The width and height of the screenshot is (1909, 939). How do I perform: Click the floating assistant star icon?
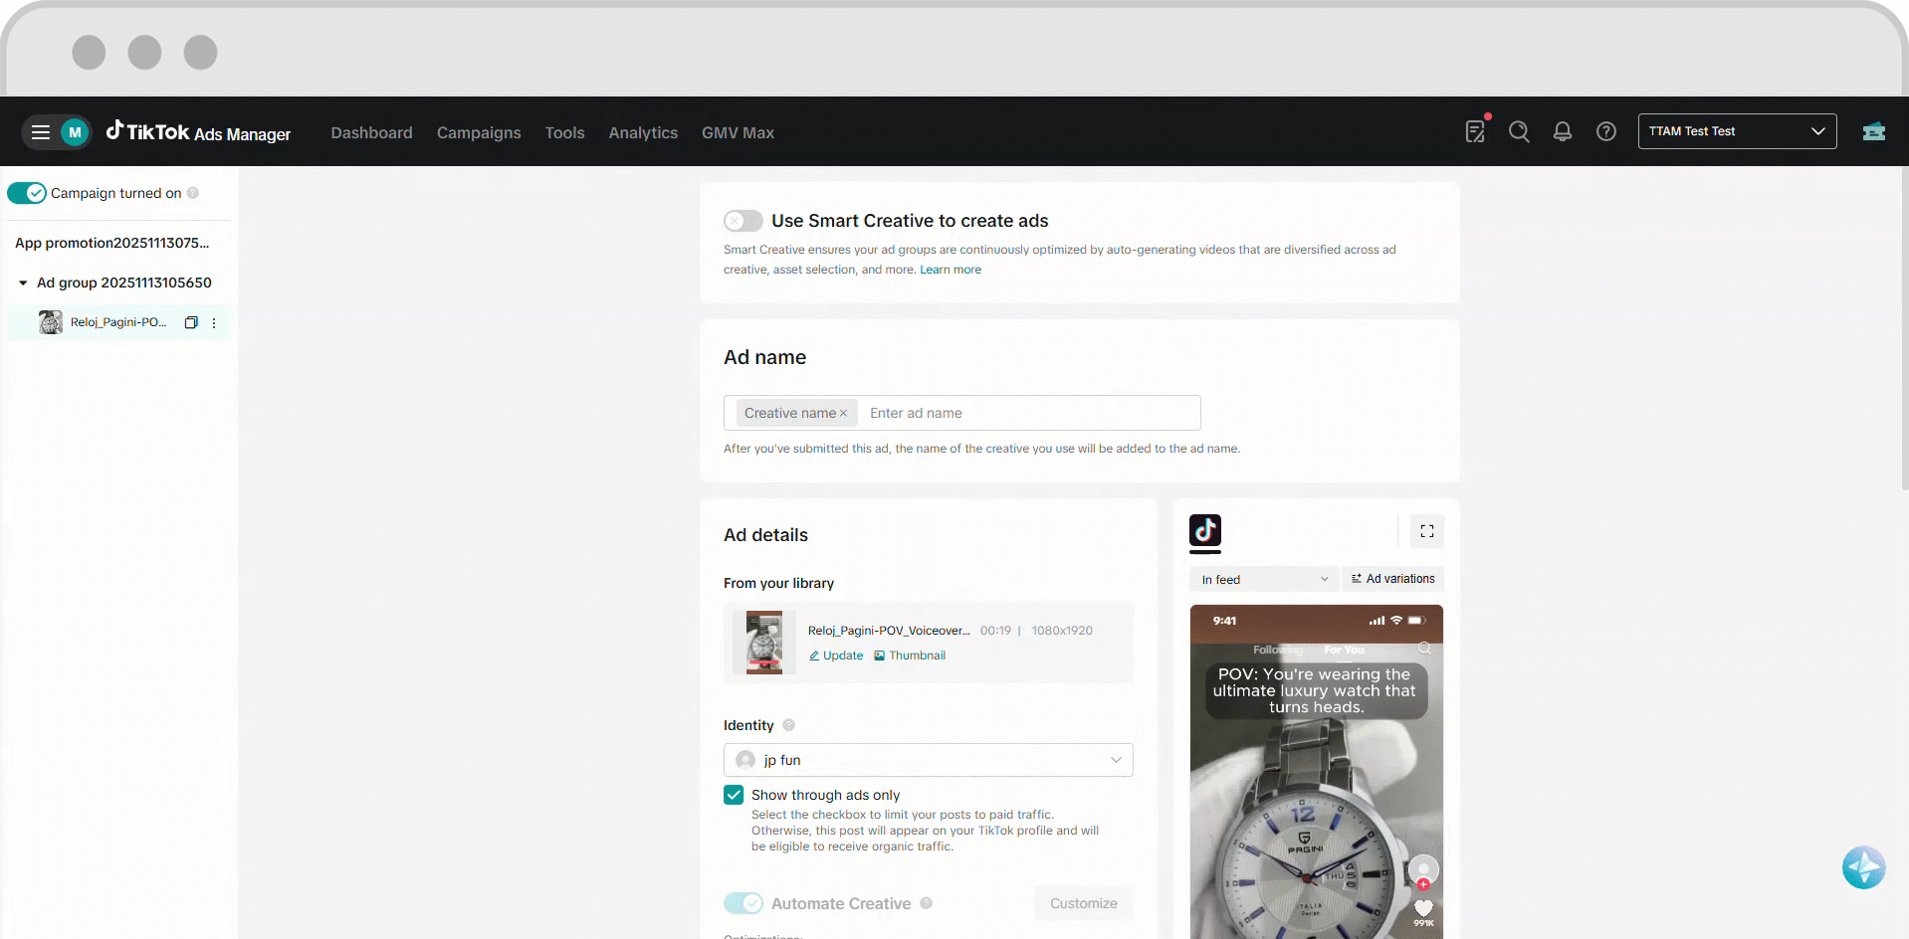[1863, 867]
